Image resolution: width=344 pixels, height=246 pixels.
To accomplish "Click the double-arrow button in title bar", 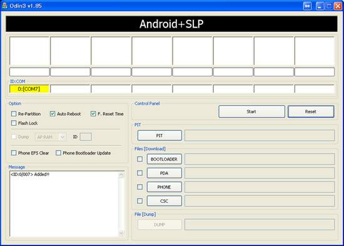I will 307,6.
